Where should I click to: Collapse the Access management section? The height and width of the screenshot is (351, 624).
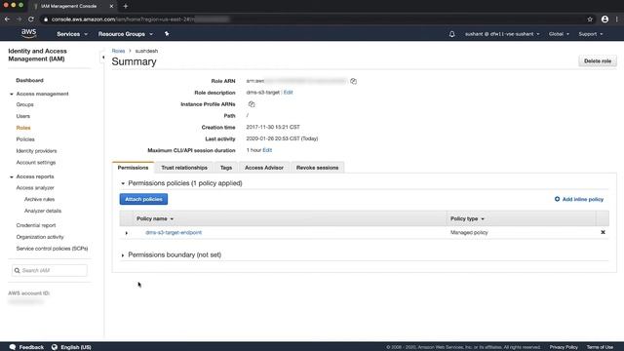coord(12,94)
